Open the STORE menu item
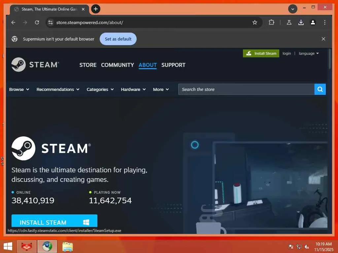Viewport: 338px width, 253px height. point(88,65)
